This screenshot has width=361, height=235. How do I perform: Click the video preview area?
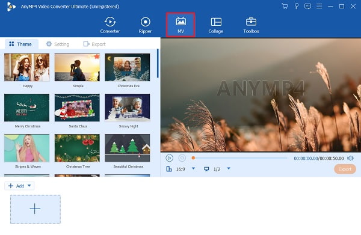(261, 95)
